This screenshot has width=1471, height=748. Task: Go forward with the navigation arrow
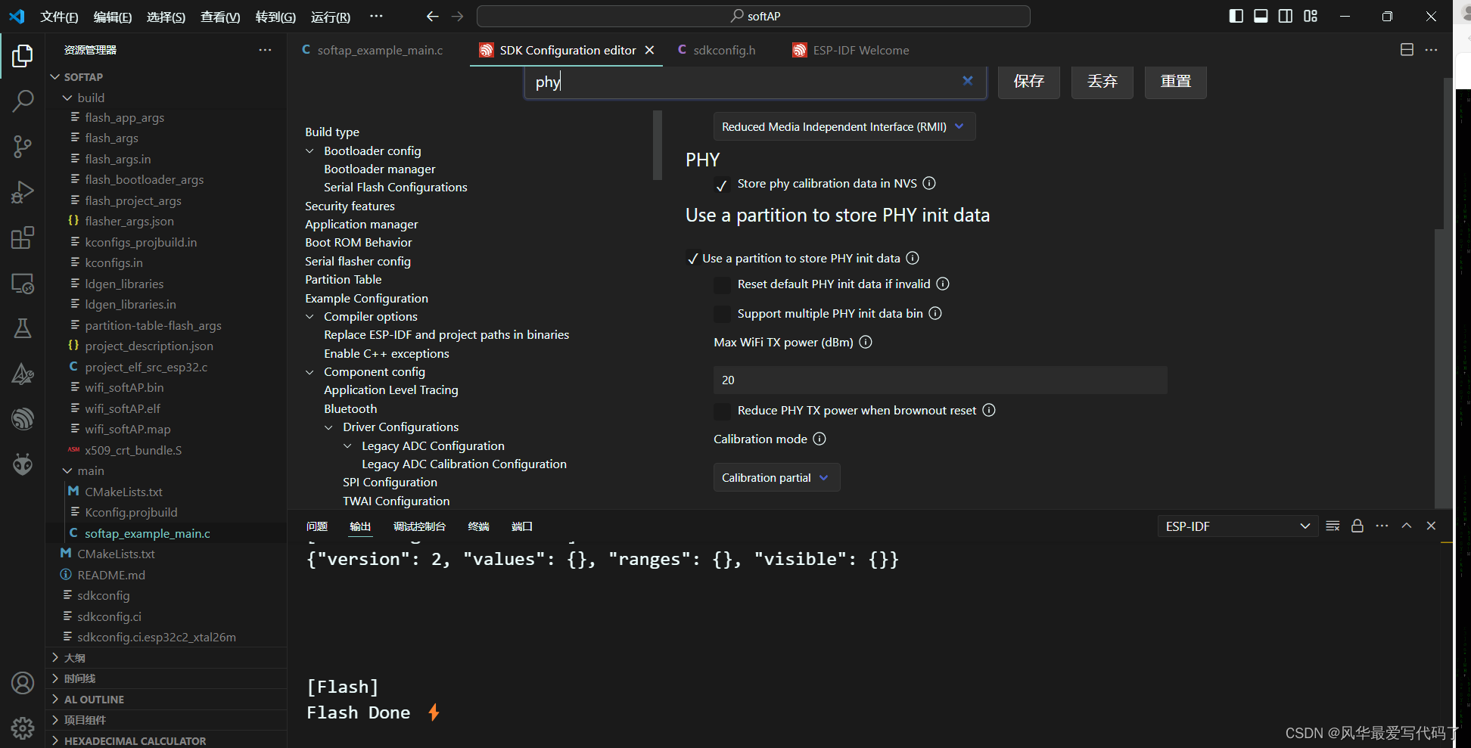point(457,16)
